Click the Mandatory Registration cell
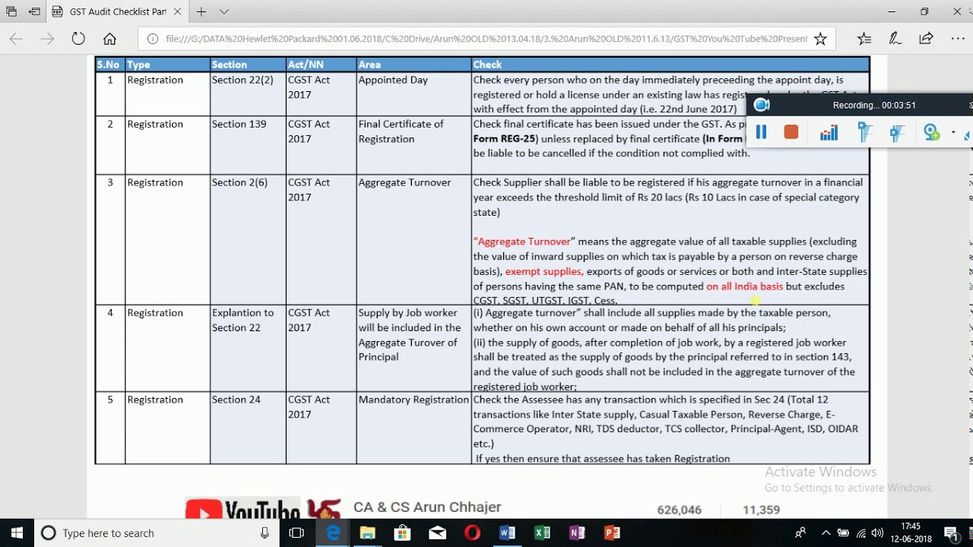Screen dimensions: 973x547 414,428
